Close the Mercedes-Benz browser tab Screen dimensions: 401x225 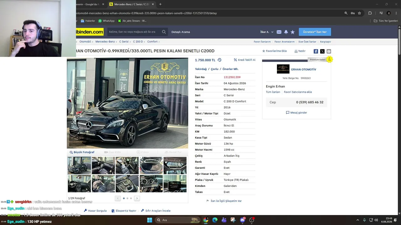point(153,4)
